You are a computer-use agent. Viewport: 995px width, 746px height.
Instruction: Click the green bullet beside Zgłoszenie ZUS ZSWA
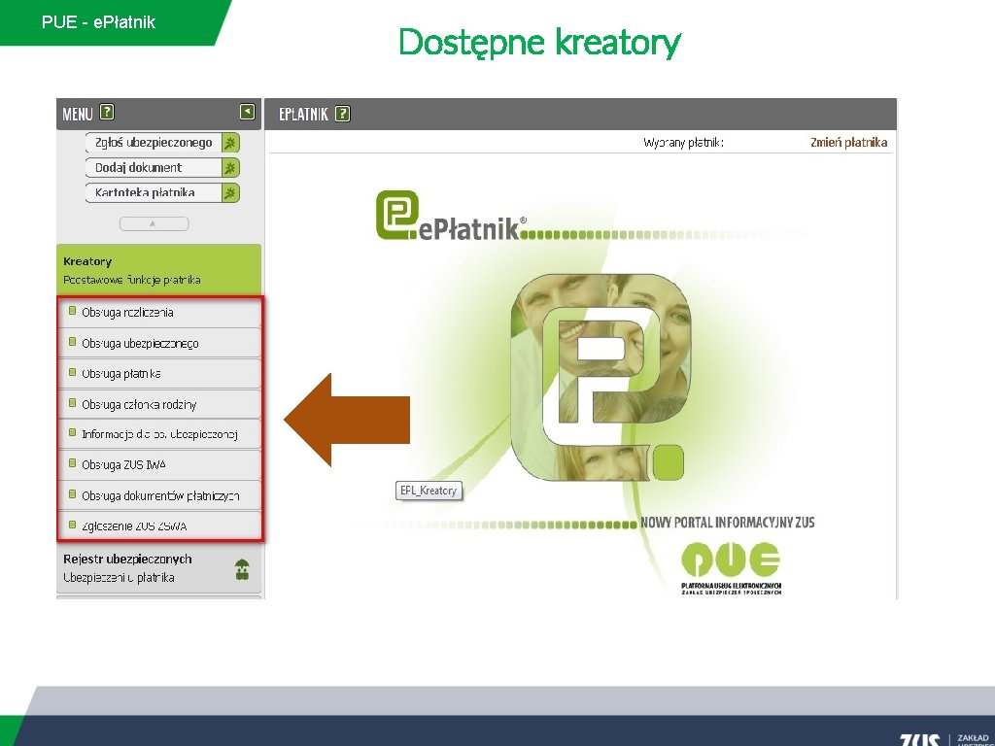(x=72, y=525)
